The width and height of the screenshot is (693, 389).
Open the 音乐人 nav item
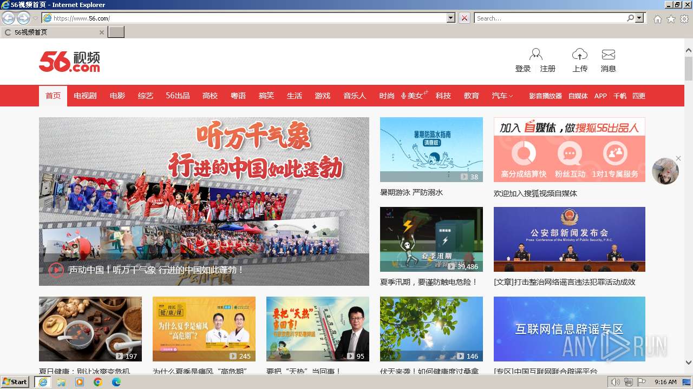[355, 96]
